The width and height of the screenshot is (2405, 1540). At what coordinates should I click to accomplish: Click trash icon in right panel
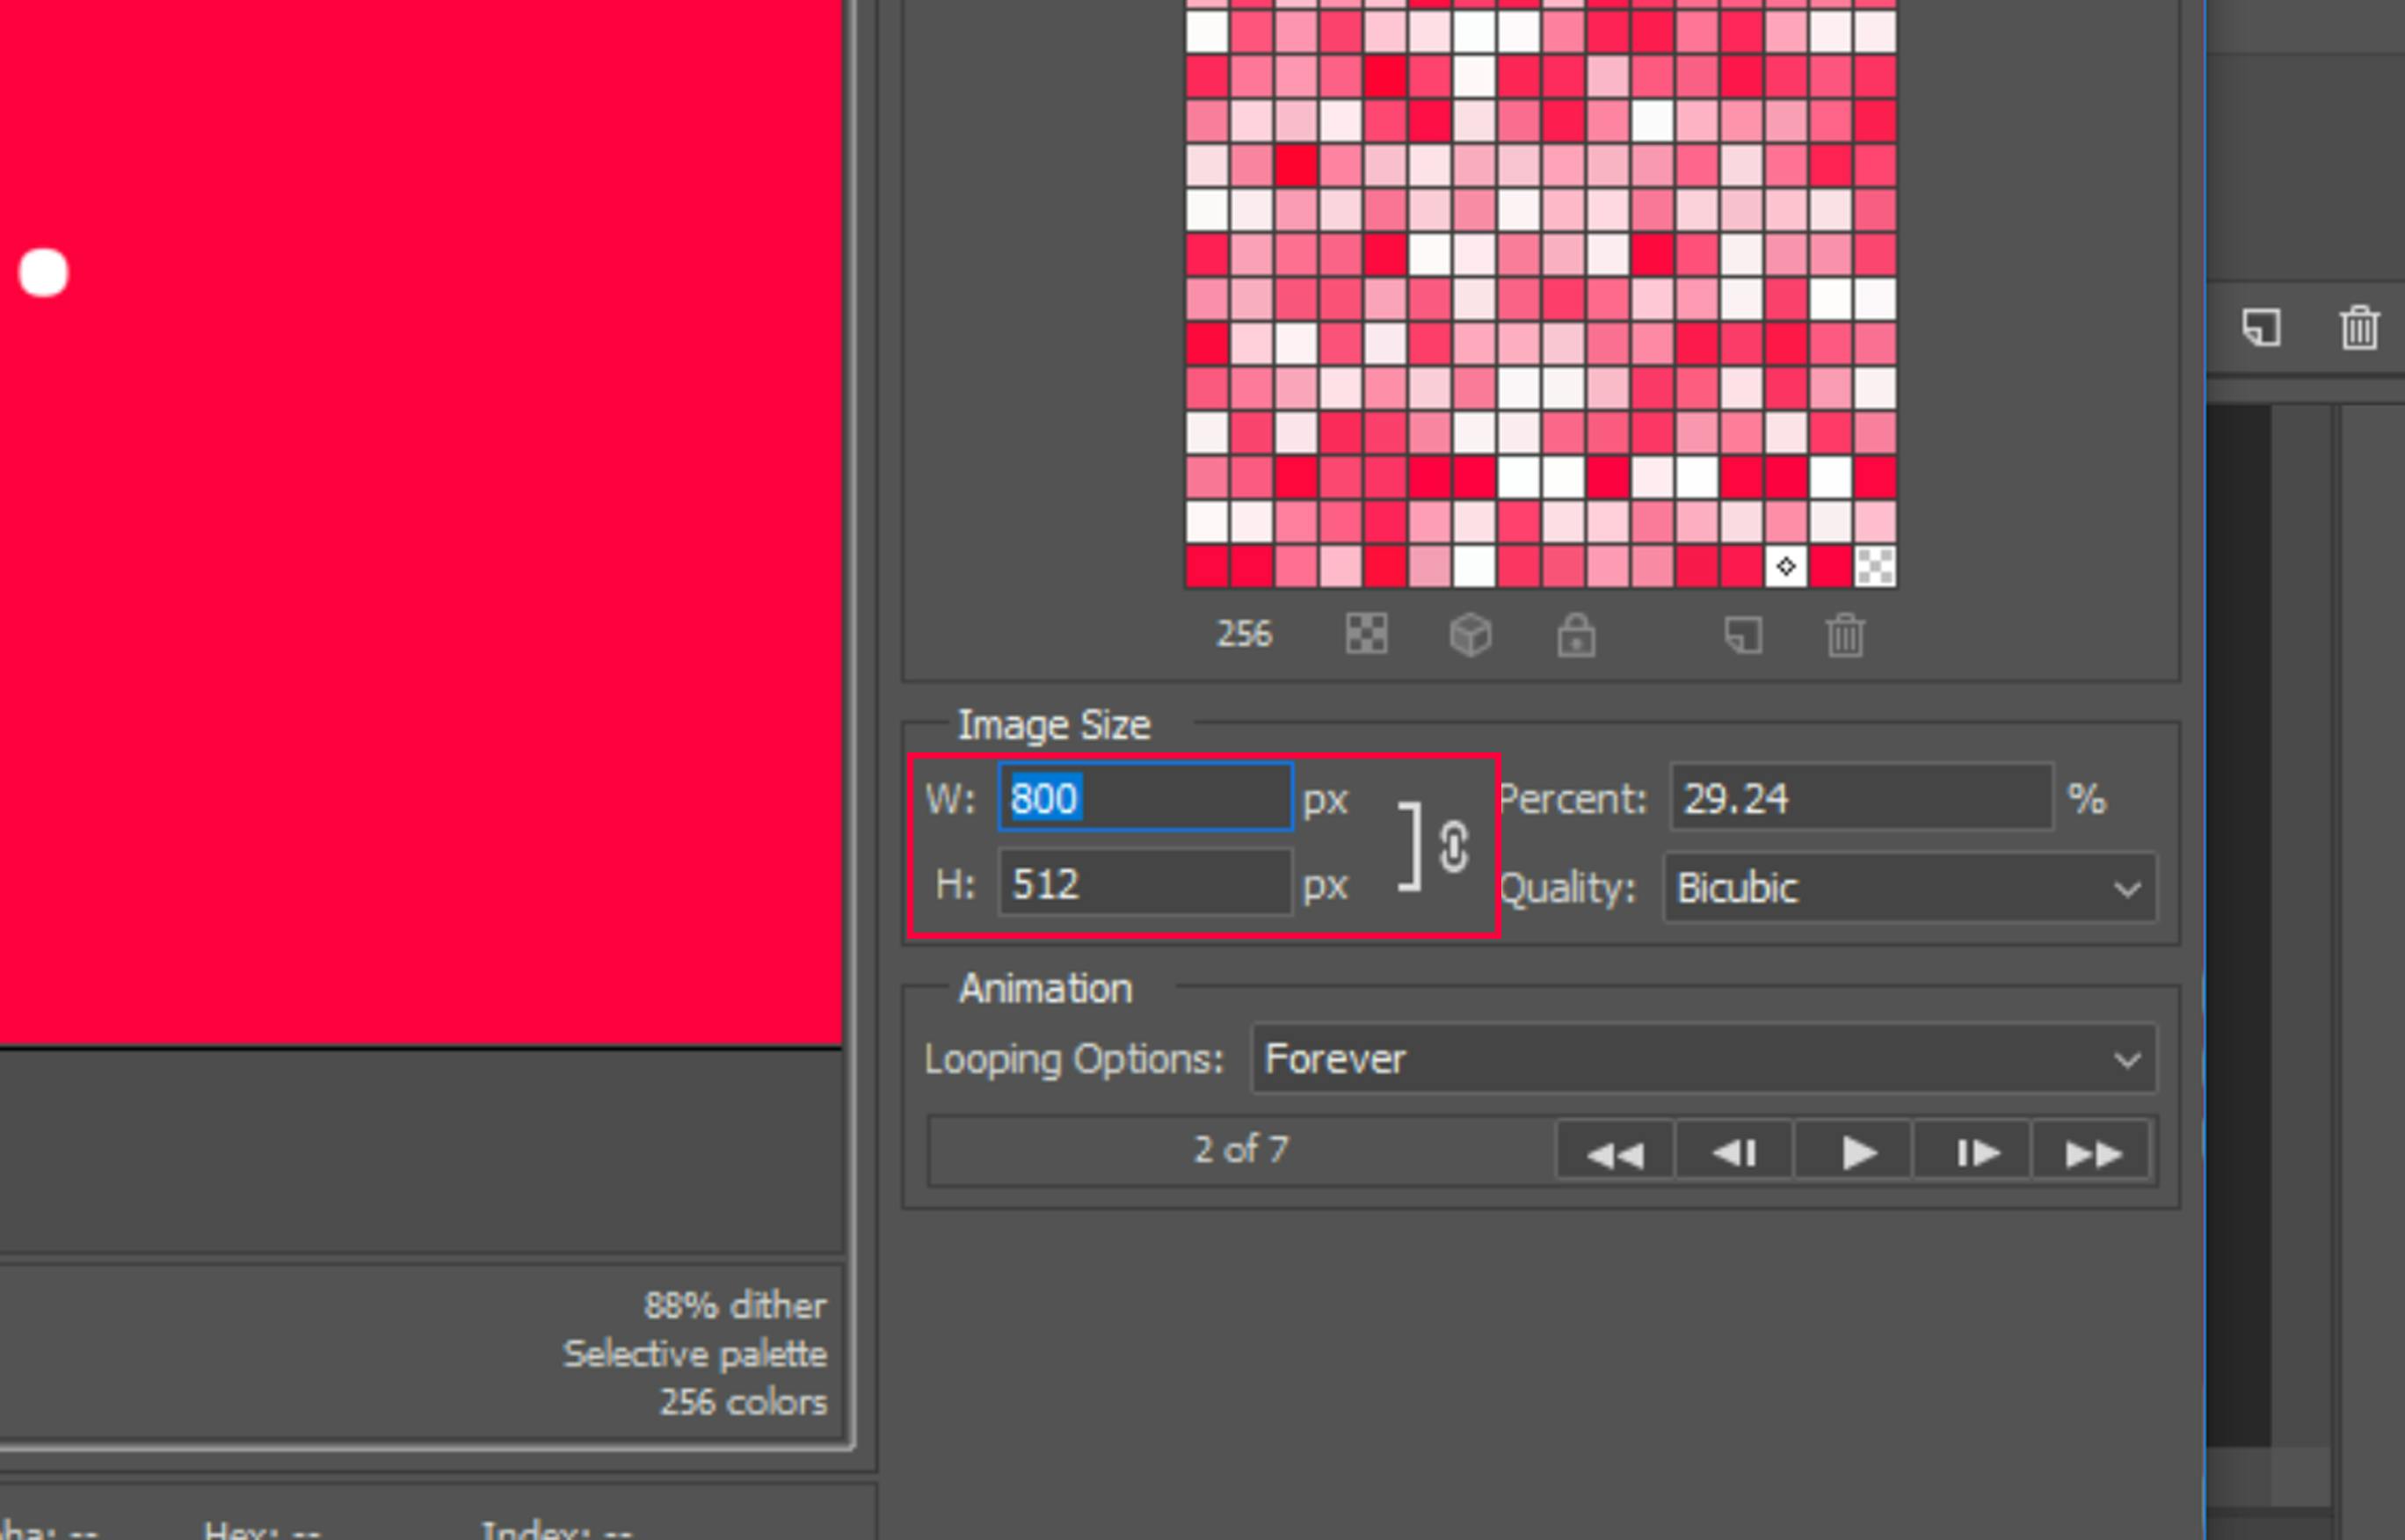(2359, 327)
